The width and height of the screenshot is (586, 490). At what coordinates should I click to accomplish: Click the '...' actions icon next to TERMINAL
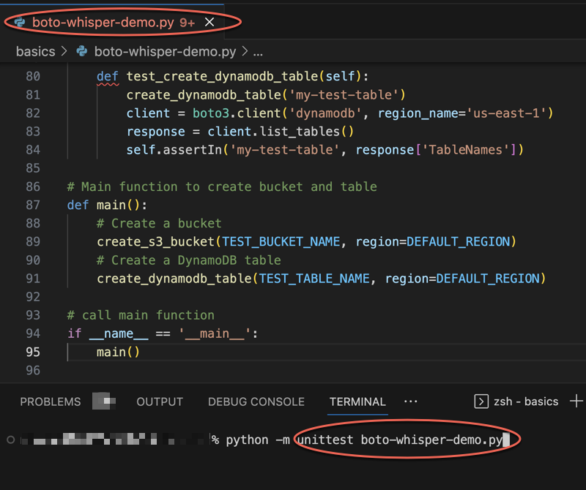pos(410,402)
